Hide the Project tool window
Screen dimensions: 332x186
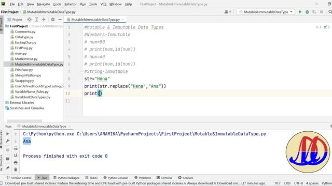click(x=60, y=20)
